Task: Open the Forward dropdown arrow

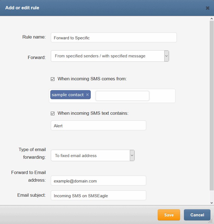Action: (x=166, y=56)
